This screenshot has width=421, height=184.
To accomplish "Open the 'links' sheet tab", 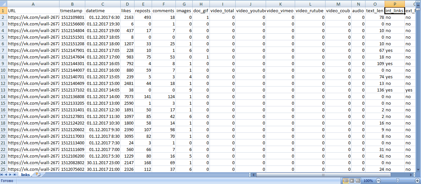I will (25, 174).
